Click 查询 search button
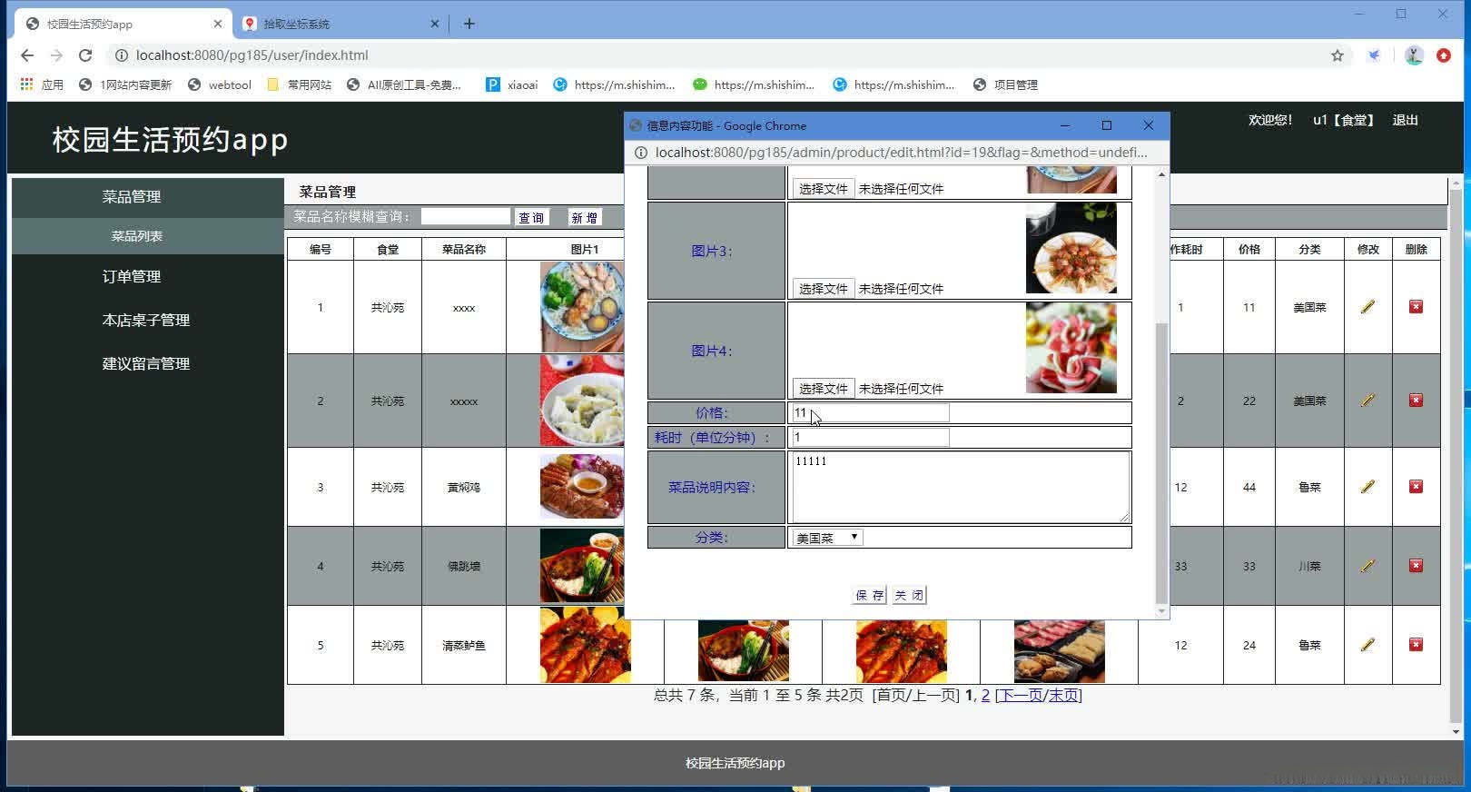Screen dimensions: 1471x792 tap(532, 217)
